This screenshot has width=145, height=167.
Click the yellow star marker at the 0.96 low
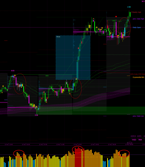click(x=36, y=107)
